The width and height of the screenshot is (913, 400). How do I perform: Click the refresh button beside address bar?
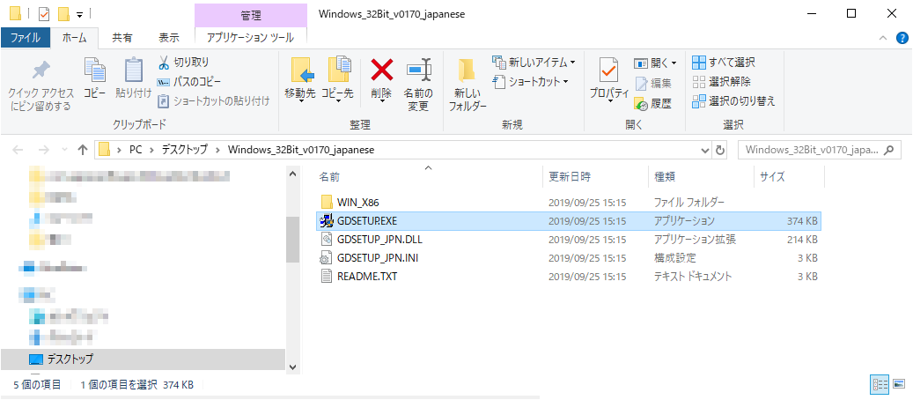[x=720, y=150]
